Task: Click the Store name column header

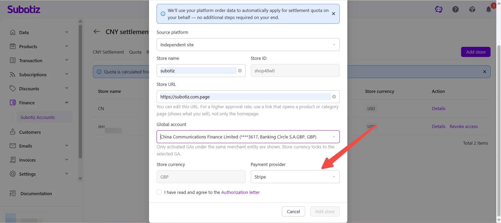Action: coord(109,91)
